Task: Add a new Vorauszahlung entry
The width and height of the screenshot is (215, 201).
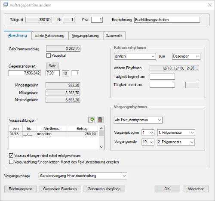Action: point(91,120)
